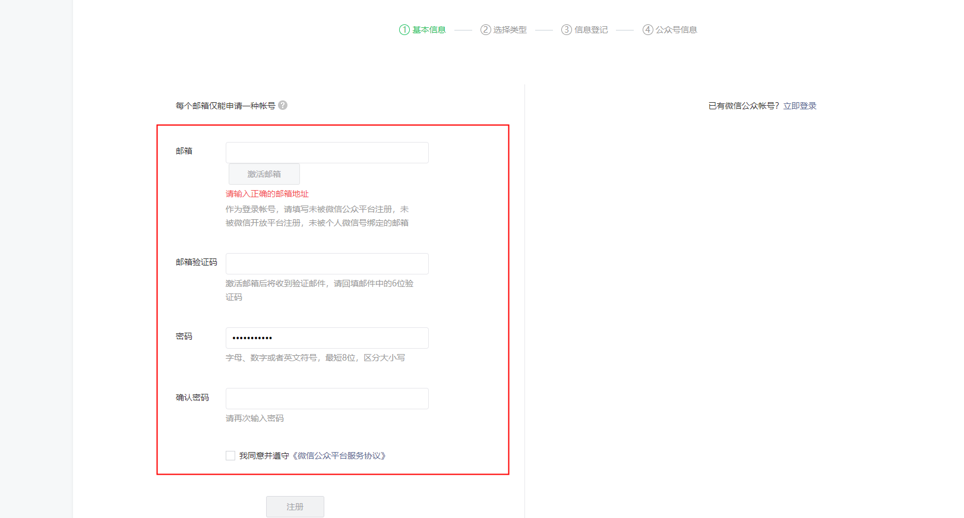Viewport: 964px width, 518px height.
Task: Select step 4 公众号信息
Action: click(x=670, y=30)
